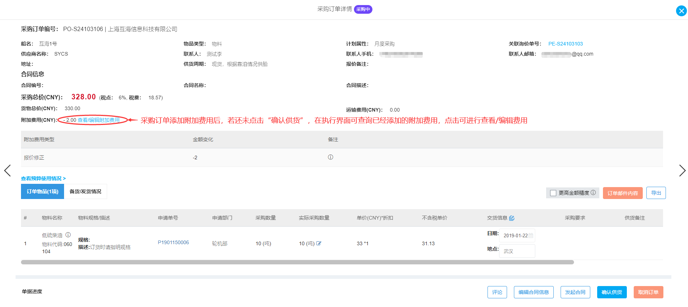Screen dimensions: 688x307
Task: Click the 报价修正 surcharge row label
Action: coord(34,157)
